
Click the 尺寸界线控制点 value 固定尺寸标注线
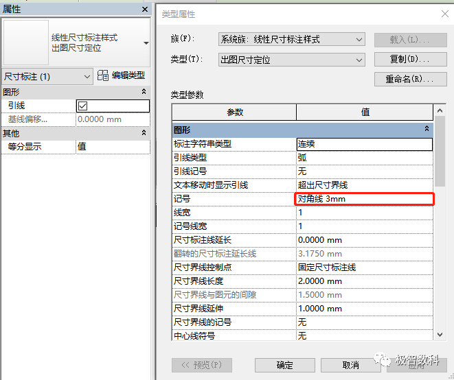365,268
